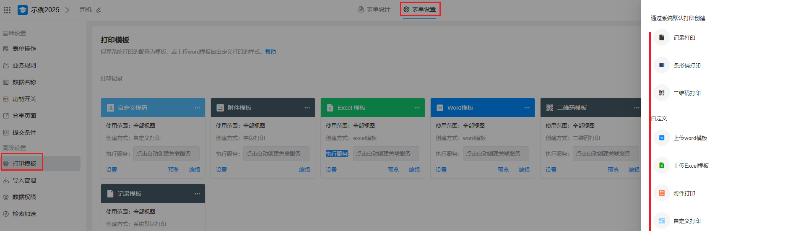Click 预览 on the Excel模板 card

coord(393,170)
